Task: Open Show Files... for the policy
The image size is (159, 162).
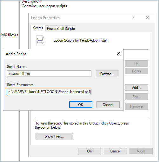Action: [54, 136]
